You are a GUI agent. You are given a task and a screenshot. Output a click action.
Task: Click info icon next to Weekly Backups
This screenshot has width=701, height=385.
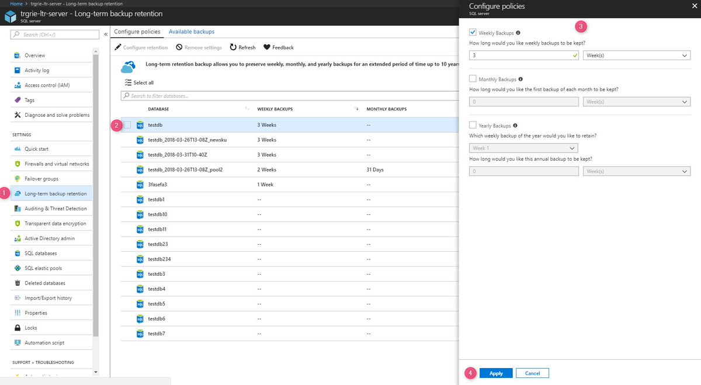pyautogui.click(x=519, y=33)
